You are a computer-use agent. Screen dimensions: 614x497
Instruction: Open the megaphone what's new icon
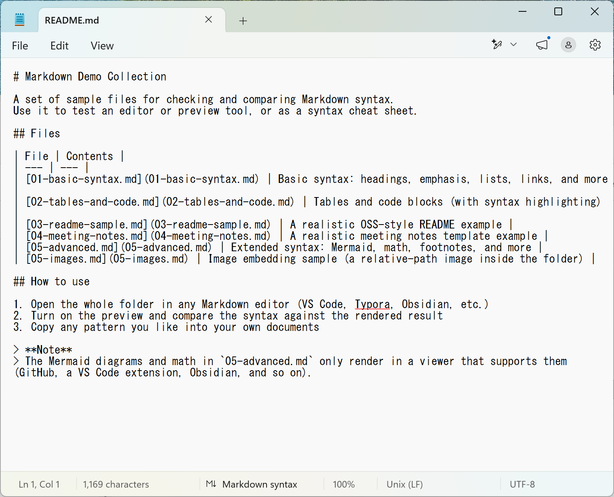542,45
